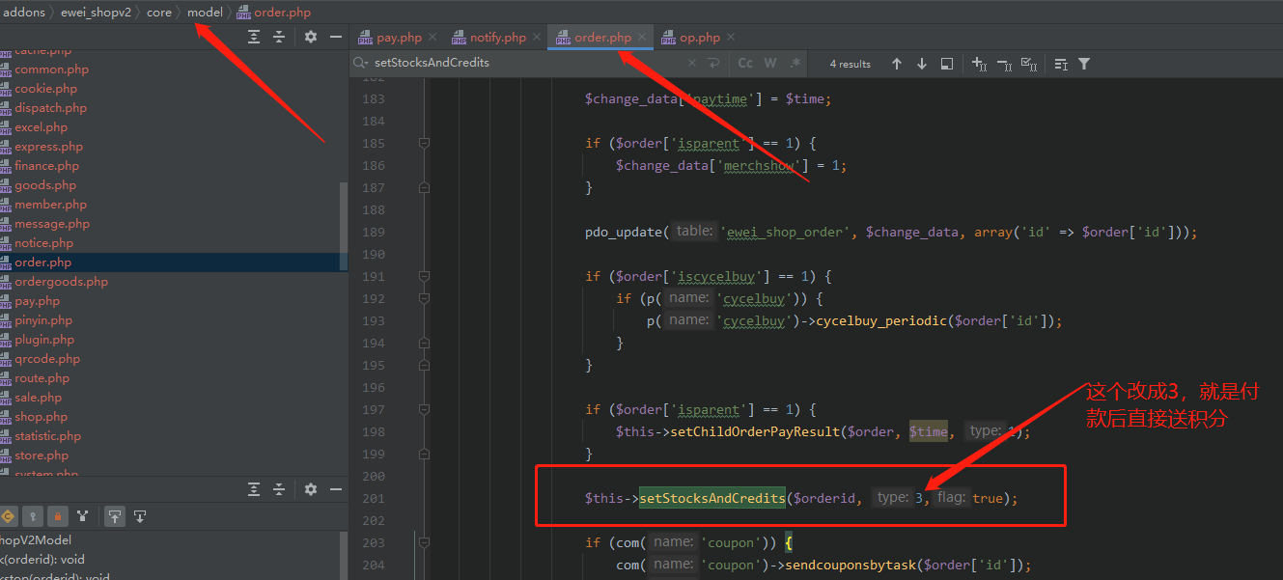This screenshot has height=580, width=1283.
Task: Collapse all in the Structure panel
Action: pyautogui.click(x=279, y=489)
